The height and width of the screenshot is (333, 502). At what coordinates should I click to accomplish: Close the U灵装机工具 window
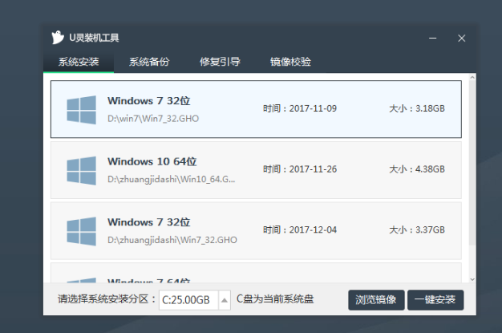(461, 38)
